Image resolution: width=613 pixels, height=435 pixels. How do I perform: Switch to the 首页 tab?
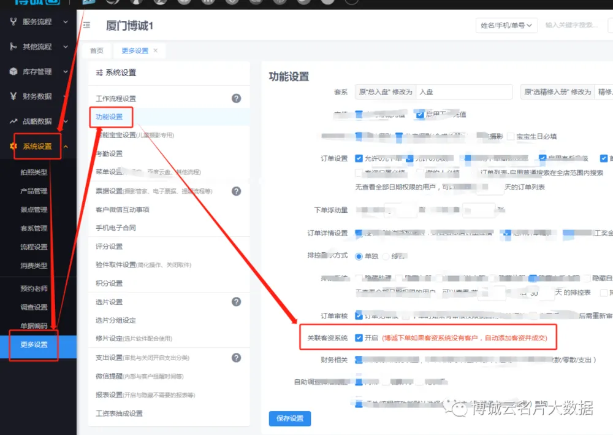[x=96, y=51]
